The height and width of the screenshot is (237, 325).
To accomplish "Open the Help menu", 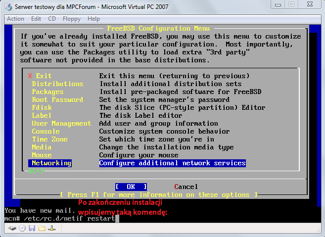I will pos(93,19).
